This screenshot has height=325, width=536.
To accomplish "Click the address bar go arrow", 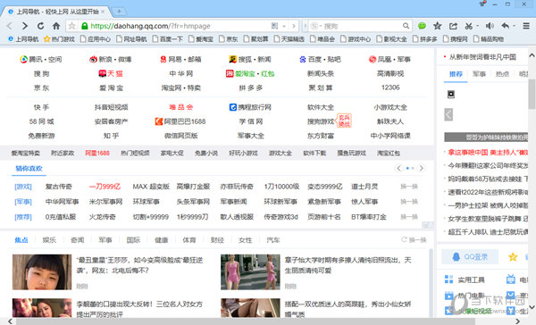I will [x=294, y=26].
